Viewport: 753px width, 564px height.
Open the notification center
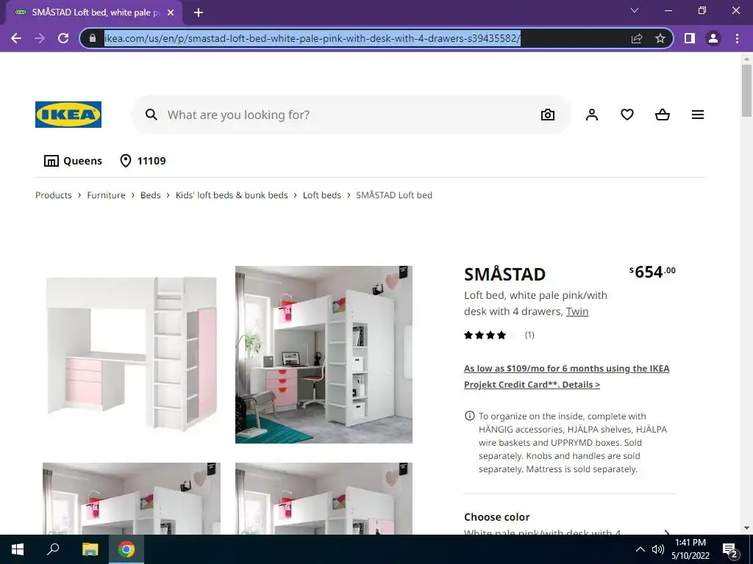pyautogui.click(x=729, y=550)
